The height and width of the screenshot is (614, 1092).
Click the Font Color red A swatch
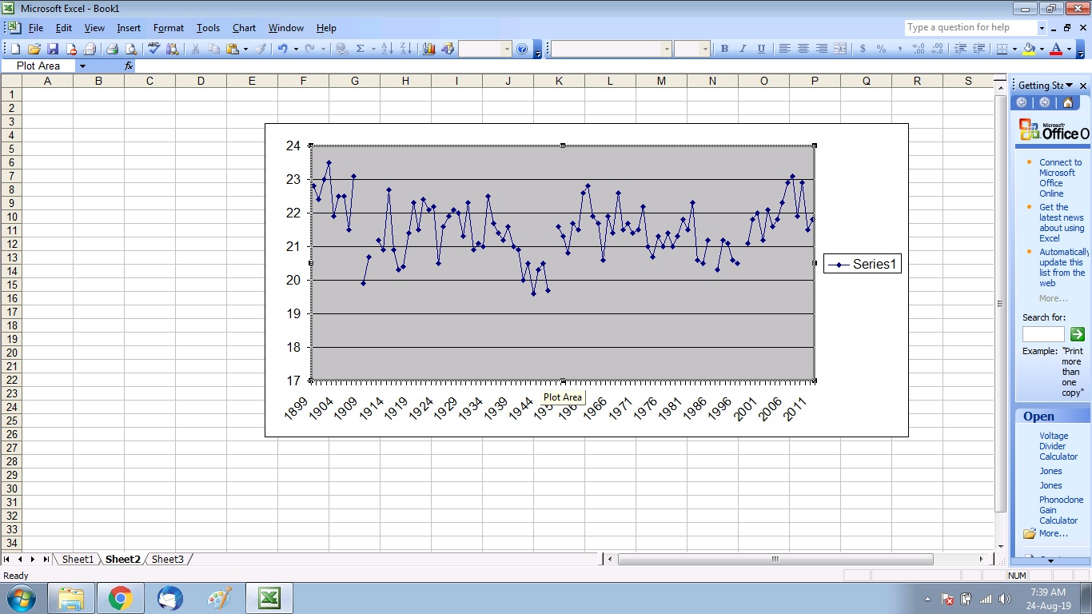1056,49
